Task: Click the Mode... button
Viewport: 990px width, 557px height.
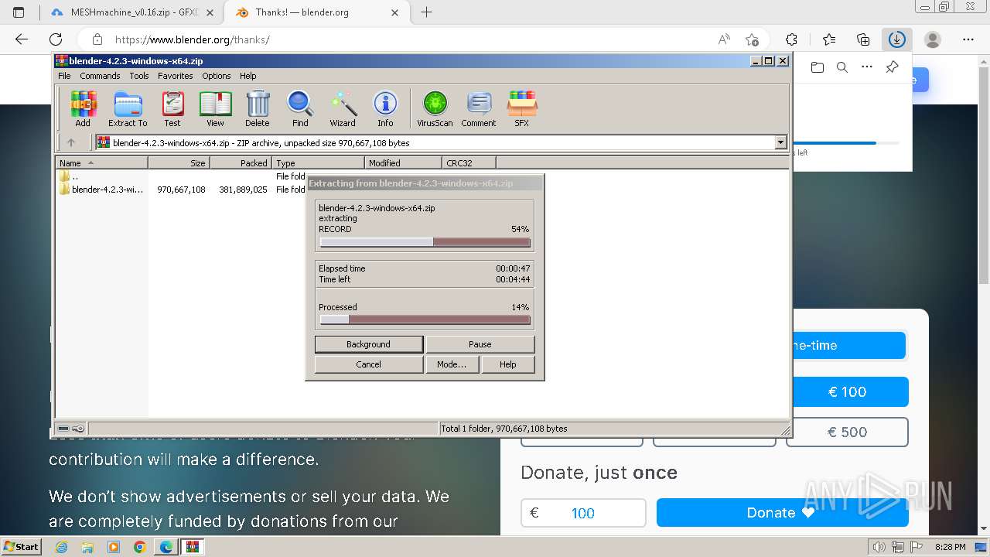Action: (452, 364)
